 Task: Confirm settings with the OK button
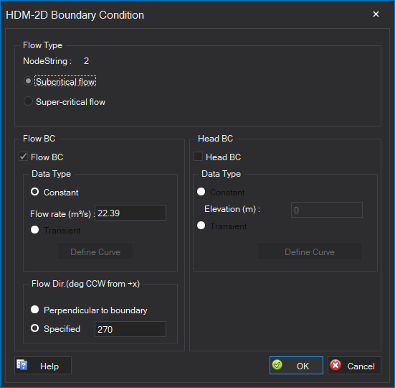[x=296, y=365]
